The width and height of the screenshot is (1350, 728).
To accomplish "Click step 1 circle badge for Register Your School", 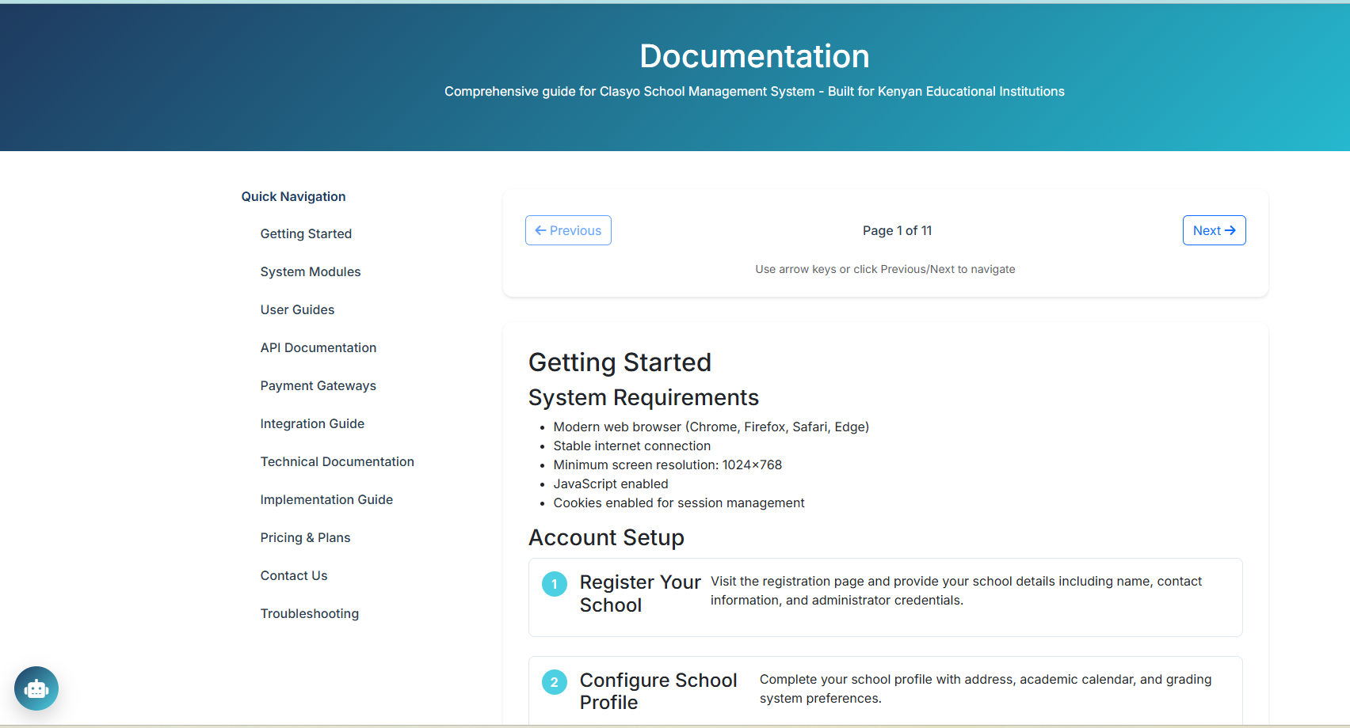I will pyautogui.click(x=555, y=584).
